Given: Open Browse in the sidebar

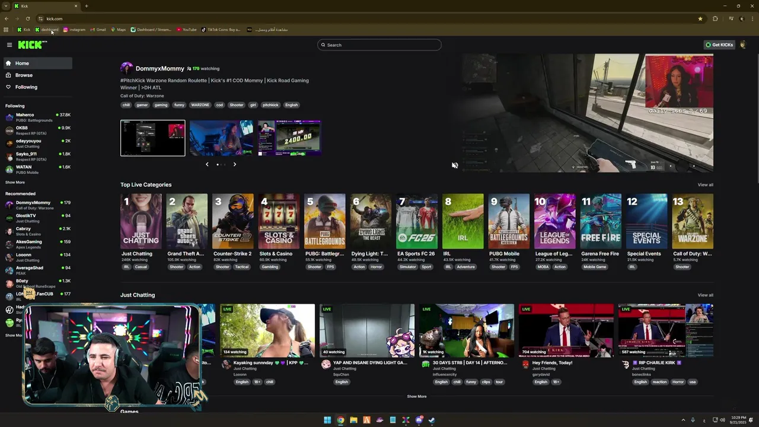Looking at the screenshot, I should pyautogui.click(x=37, y=75).
